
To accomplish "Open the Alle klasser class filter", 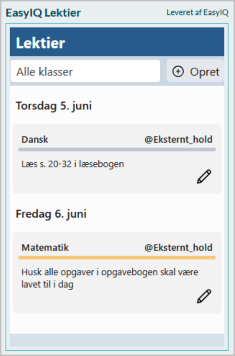I will (85, 71).
